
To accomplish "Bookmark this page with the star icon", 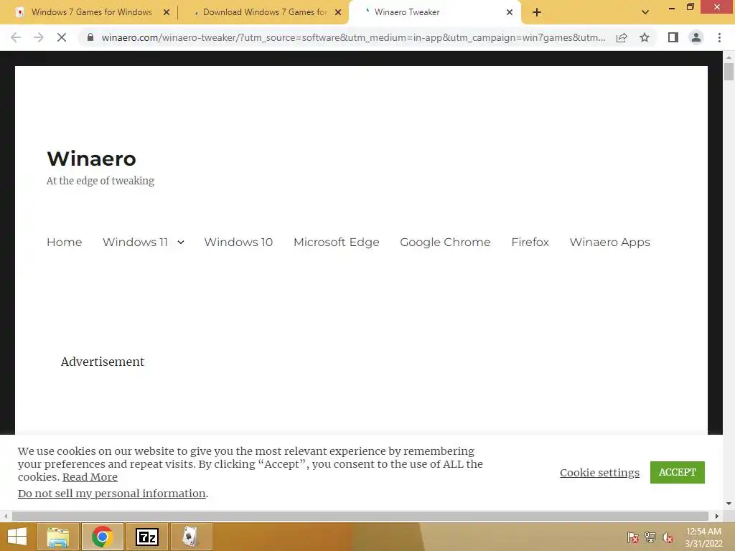I will [645, 37].
